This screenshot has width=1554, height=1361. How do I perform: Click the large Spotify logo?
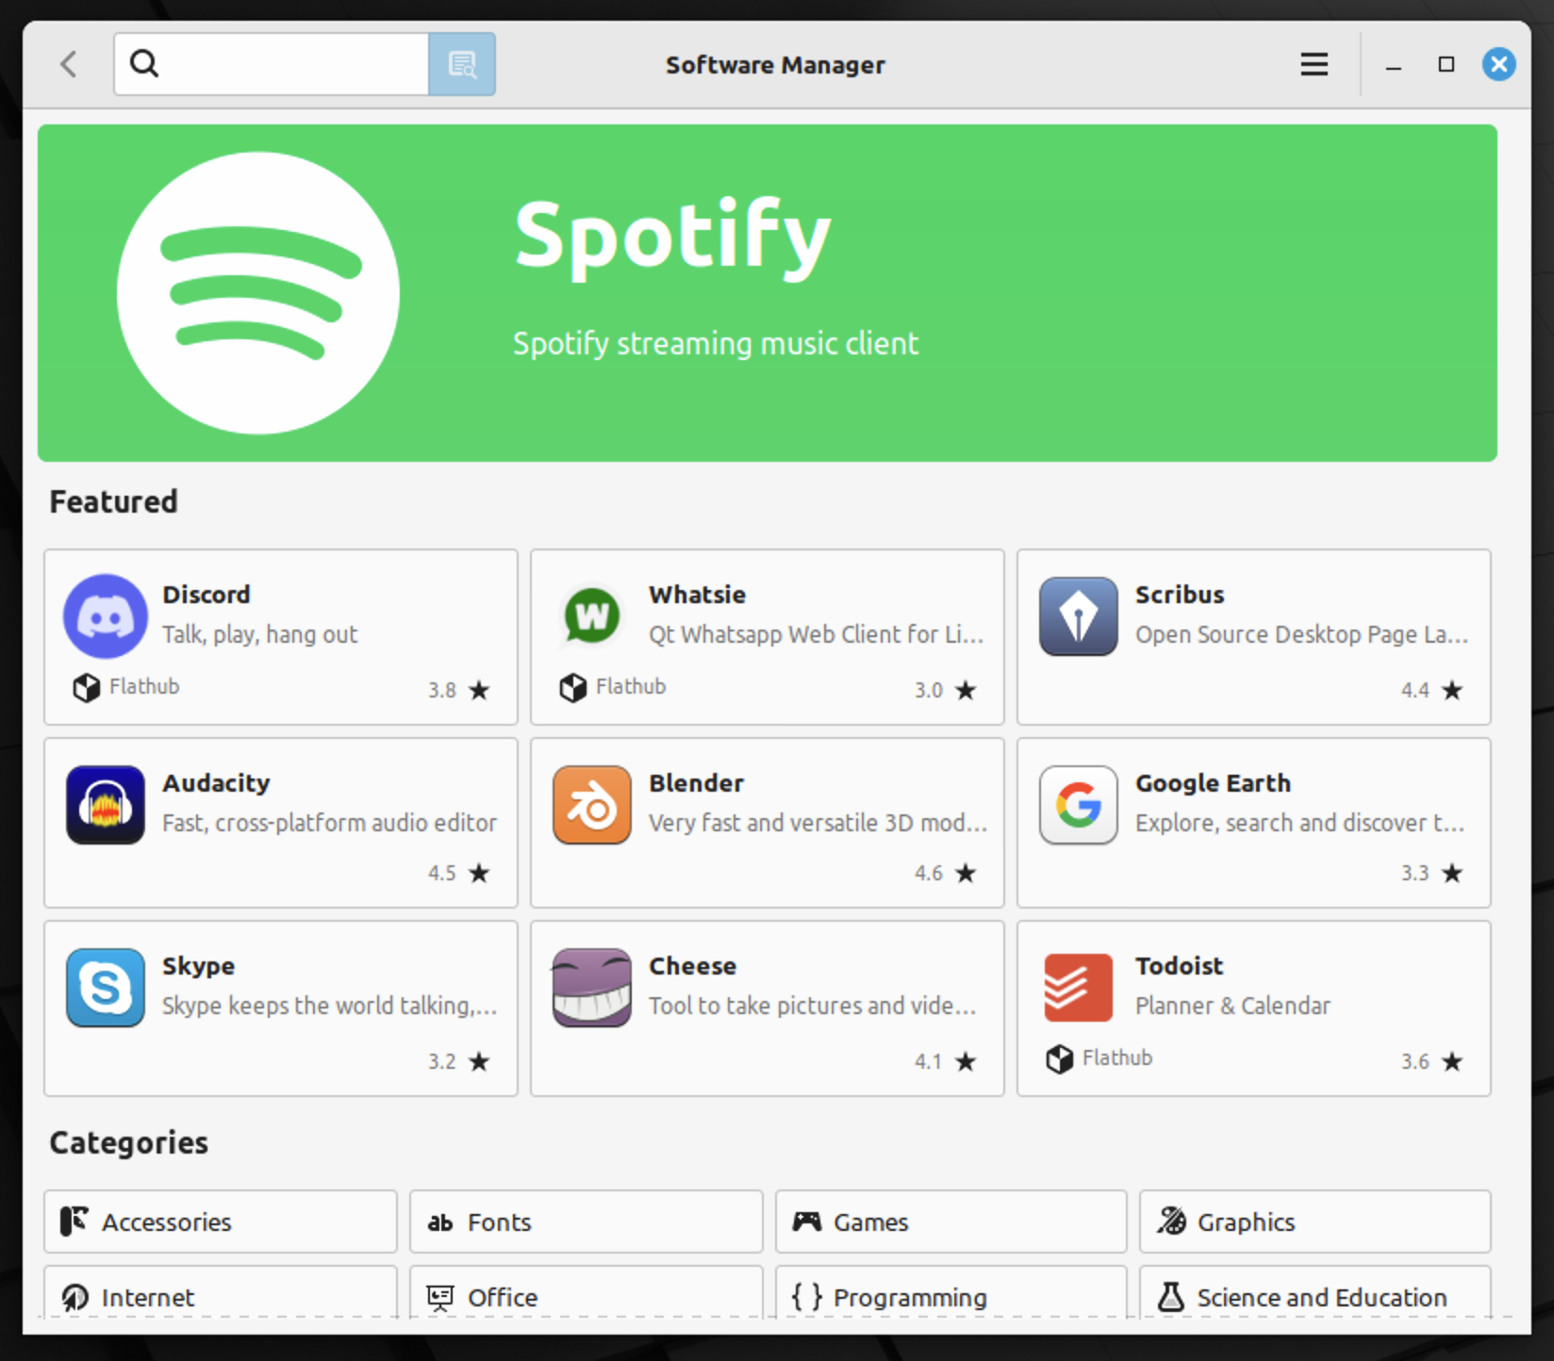click(x=258, y=293)
